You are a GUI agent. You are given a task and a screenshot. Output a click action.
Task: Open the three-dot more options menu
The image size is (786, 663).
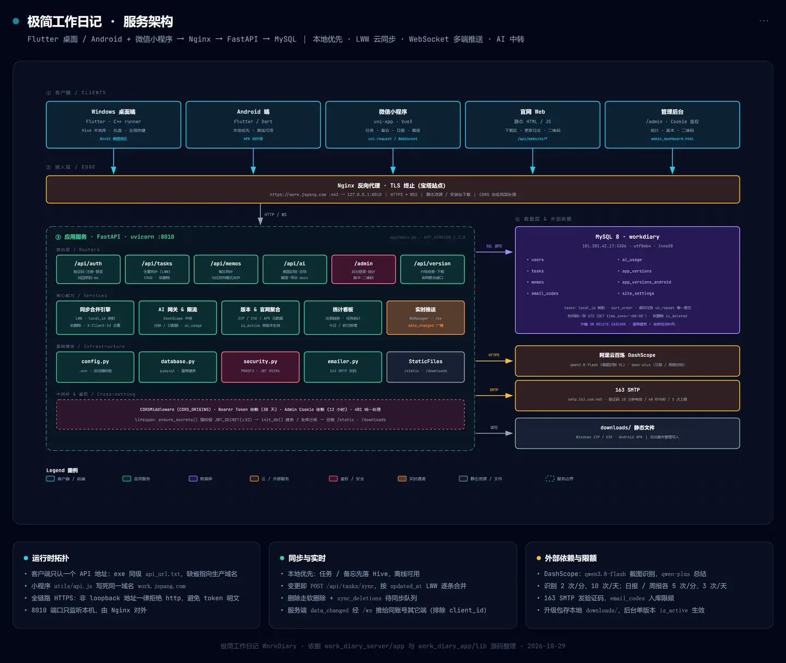click(764, 21)
